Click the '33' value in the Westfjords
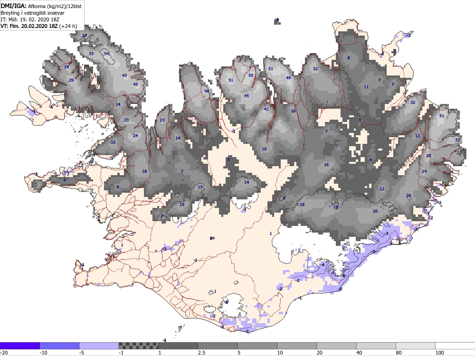Viewport: 475px width, 356px height. point(91,54)
